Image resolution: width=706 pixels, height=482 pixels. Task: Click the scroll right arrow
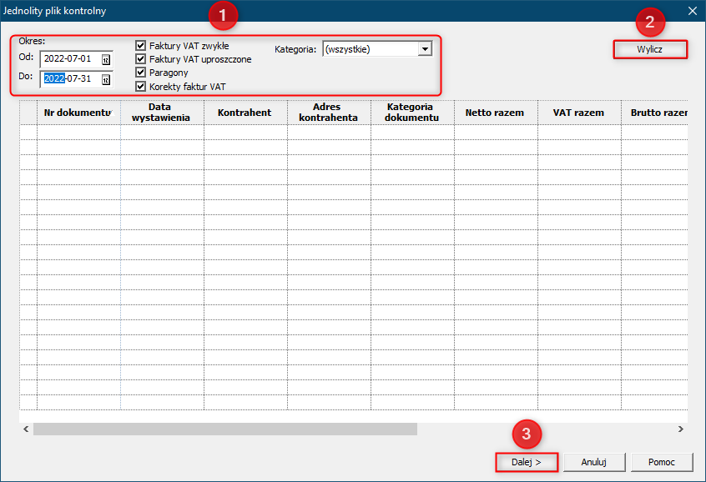click(x=681, y=429)
